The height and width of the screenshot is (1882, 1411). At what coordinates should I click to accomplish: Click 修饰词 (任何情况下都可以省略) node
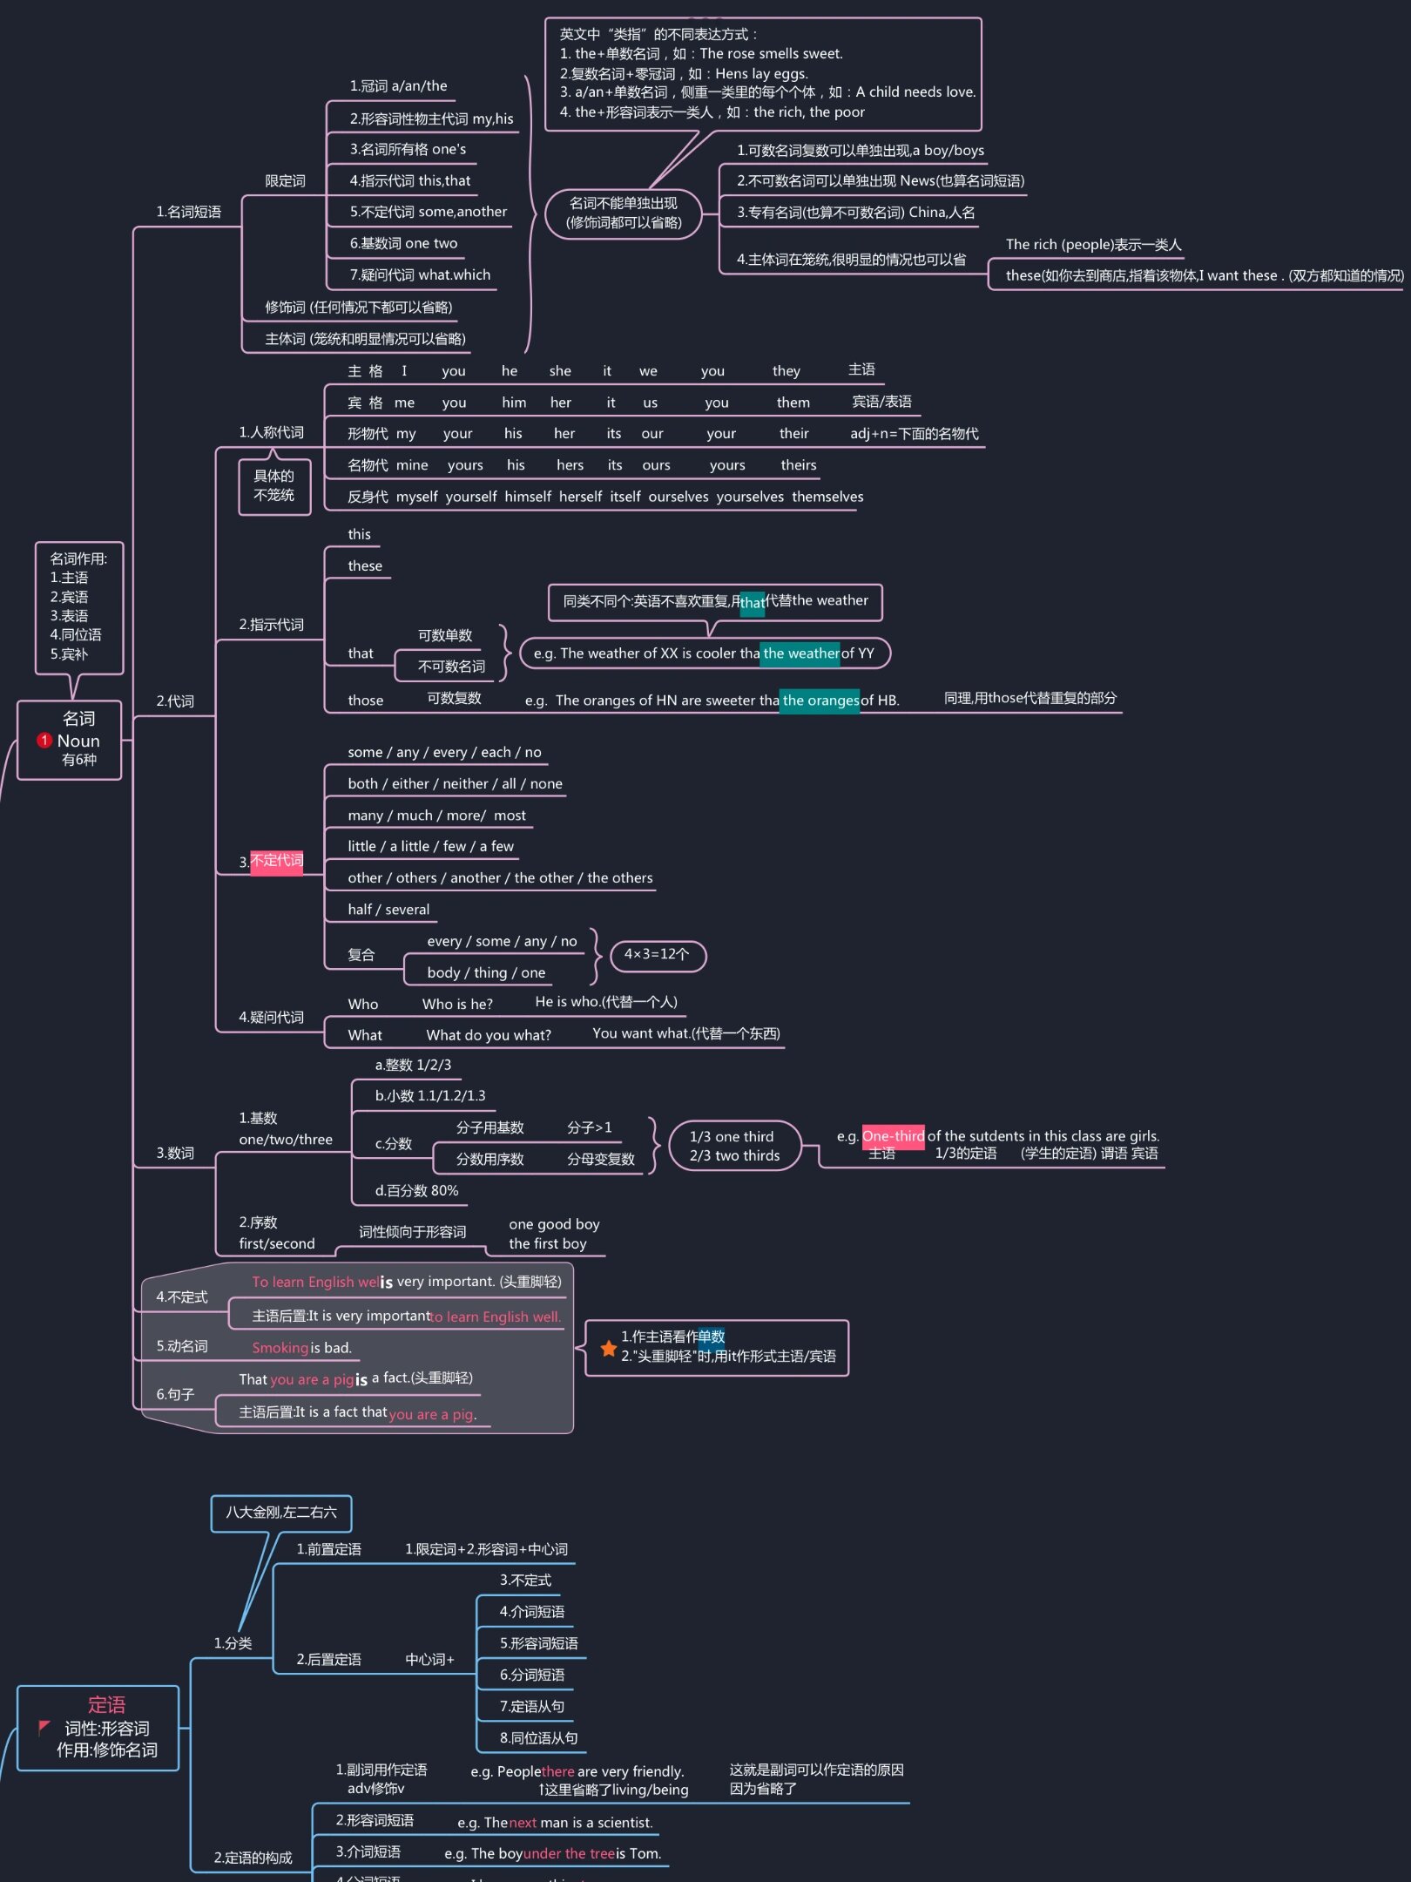[x=358, y=307]
